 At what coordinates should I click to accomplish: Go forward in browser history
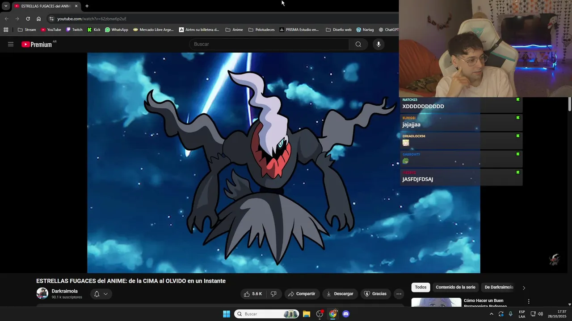(17, 19)
